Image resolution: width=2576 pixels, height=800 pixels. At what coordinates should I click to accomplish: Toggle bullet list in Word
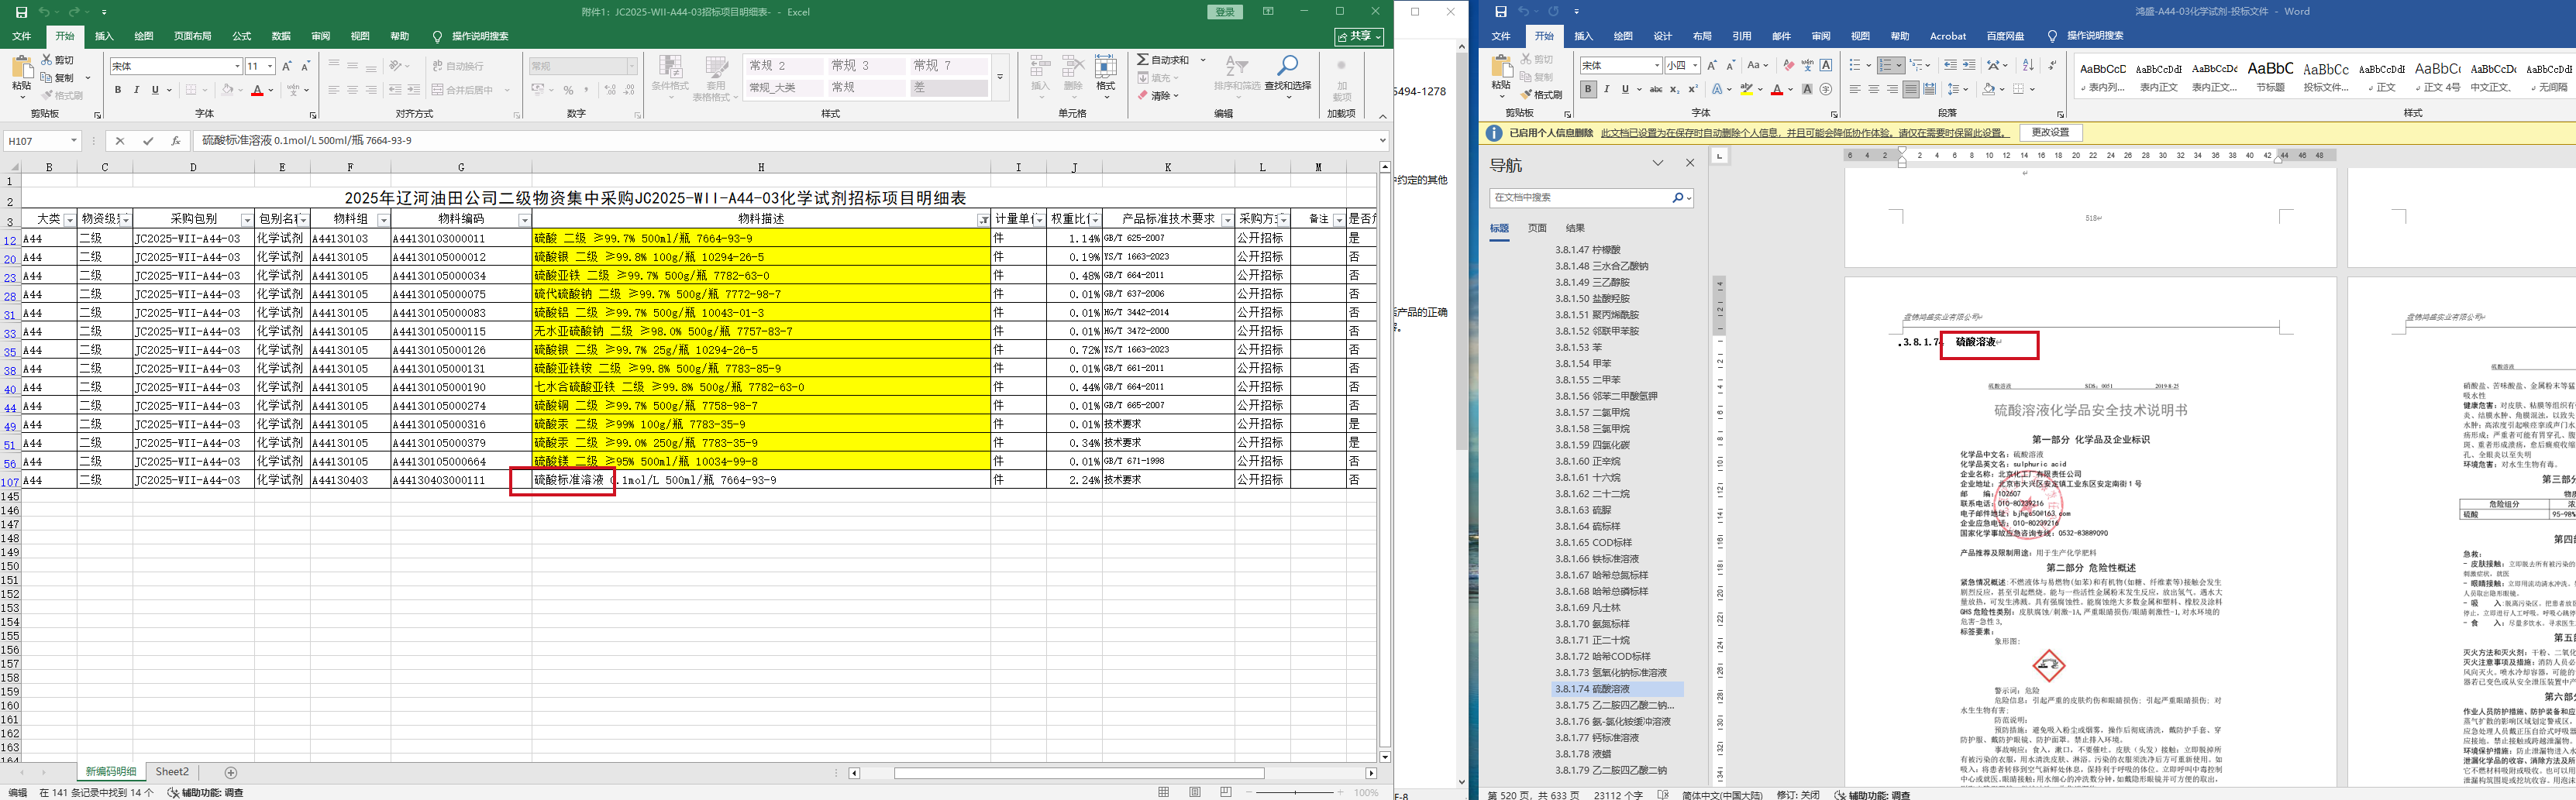click(1855, 65)
